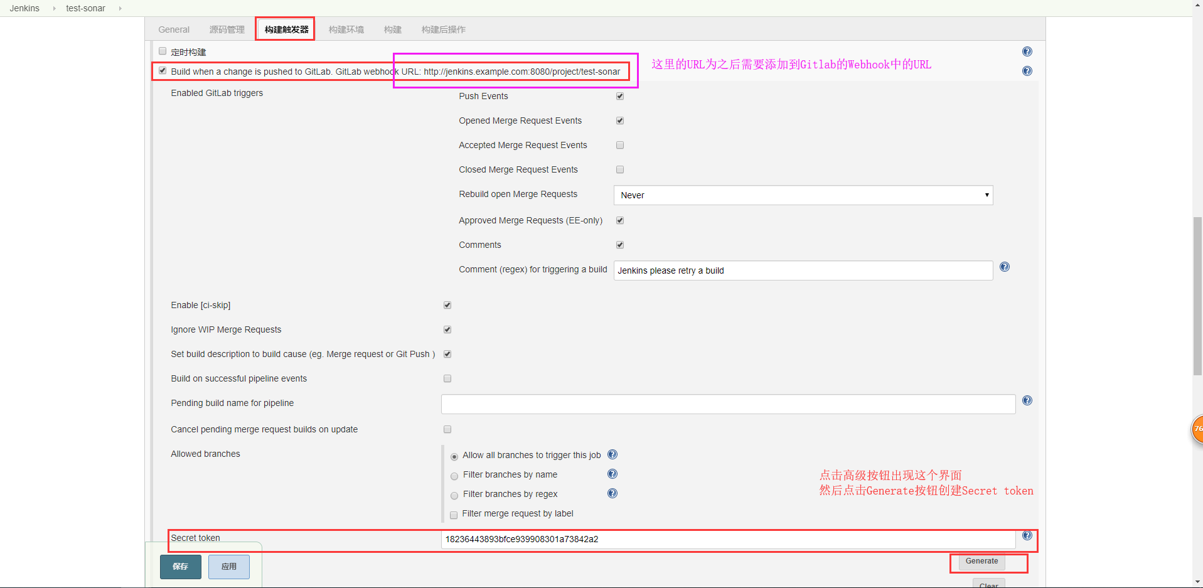This screenshot has width=1203, height=588.
Task: Select Filter branches by regex radio
Action: pyautogui.click(x=454, y=496)
